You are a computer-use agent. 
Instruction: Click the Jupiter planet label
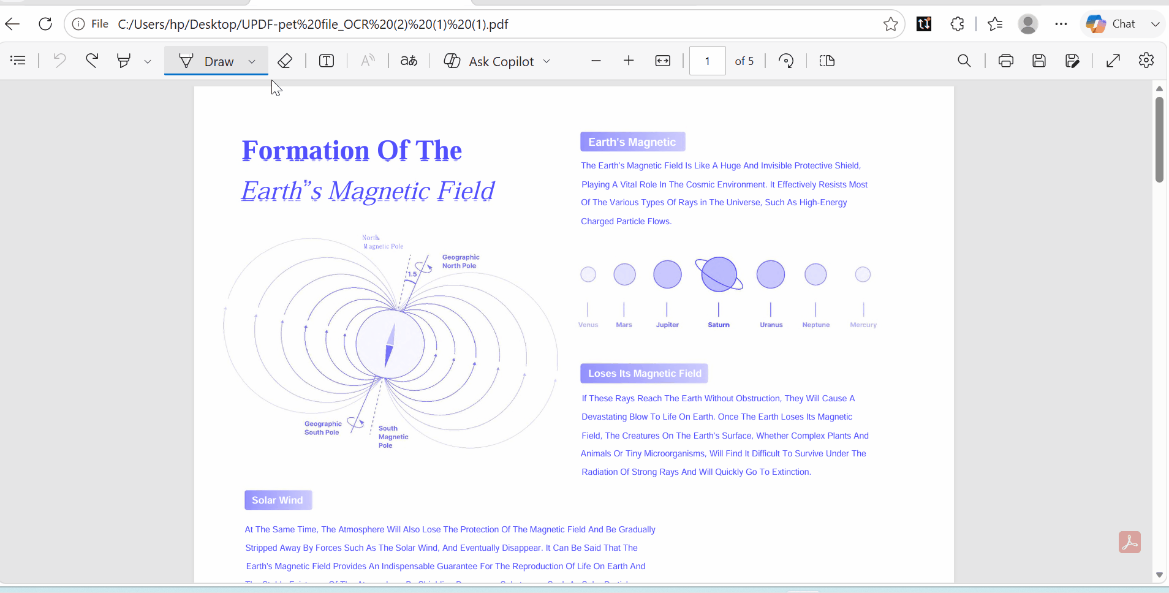[667, 325]
